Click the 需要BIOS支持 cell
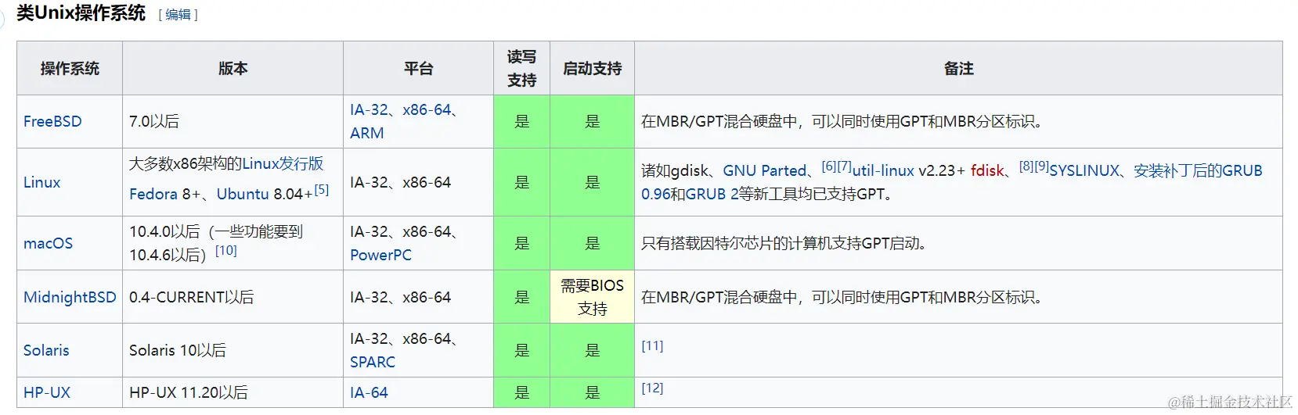The image size is (1298, 415). 592,297
